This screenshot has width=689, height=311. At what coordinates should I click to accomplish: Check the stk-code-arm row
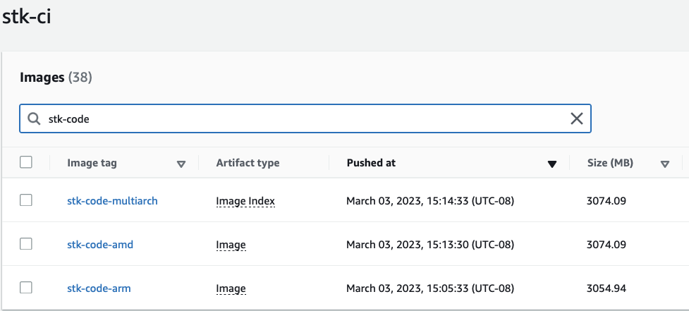[26, 288]
